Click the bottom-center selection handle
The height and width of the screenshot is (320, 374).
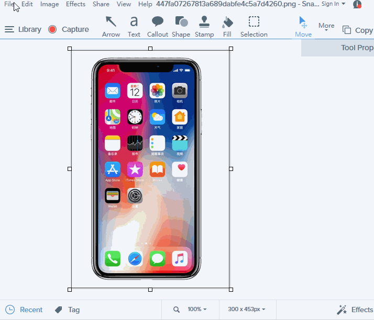coord(150,290)
